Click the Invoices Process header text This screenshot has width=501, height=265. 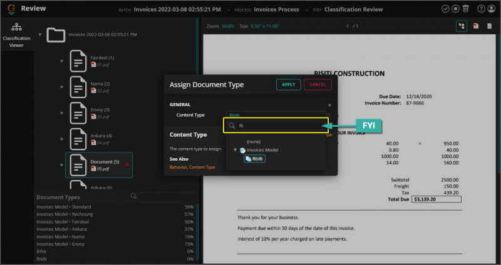[x=276, y=9]
